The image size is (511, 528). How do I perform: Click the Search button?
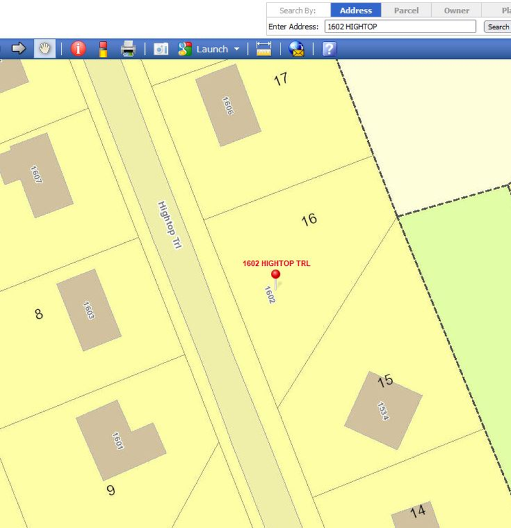[498, 27]
